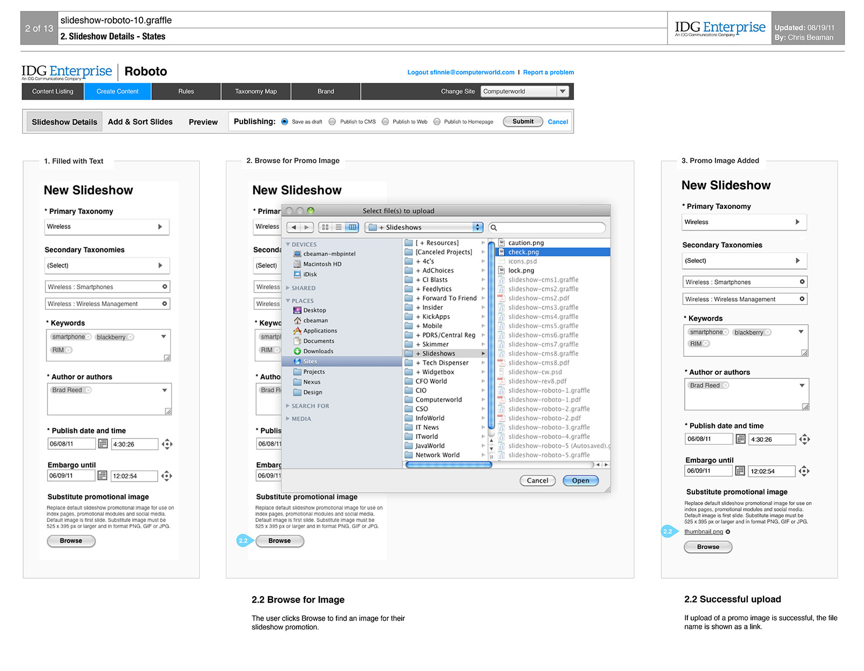Select check.png in file list
864x671 pixels.
click(553, 252)
